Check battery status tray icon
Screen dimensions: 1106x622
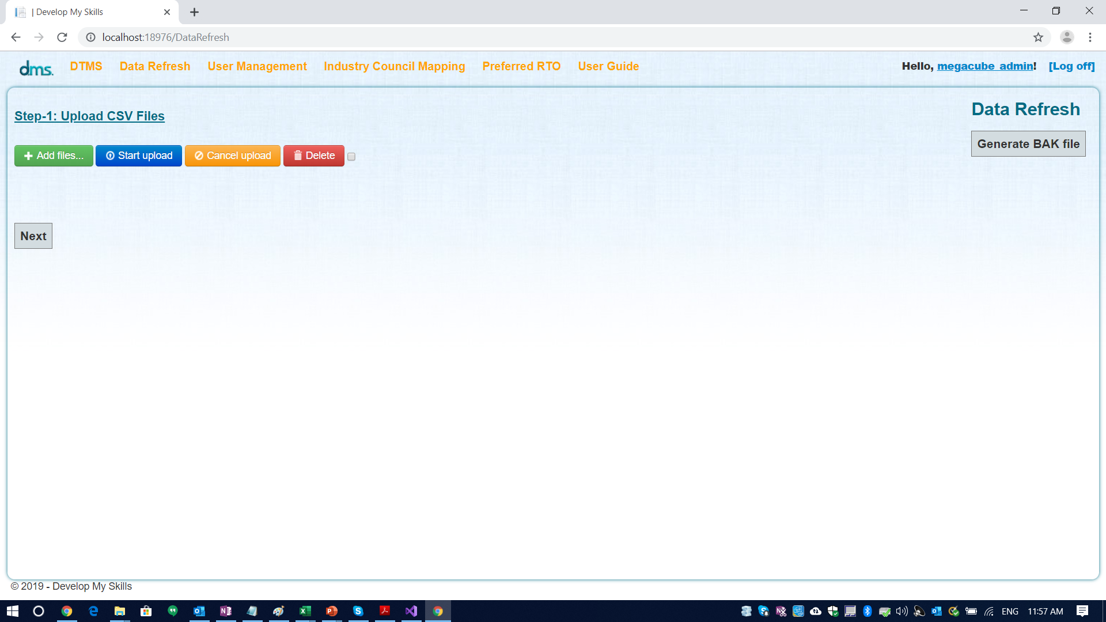point(971,611)
